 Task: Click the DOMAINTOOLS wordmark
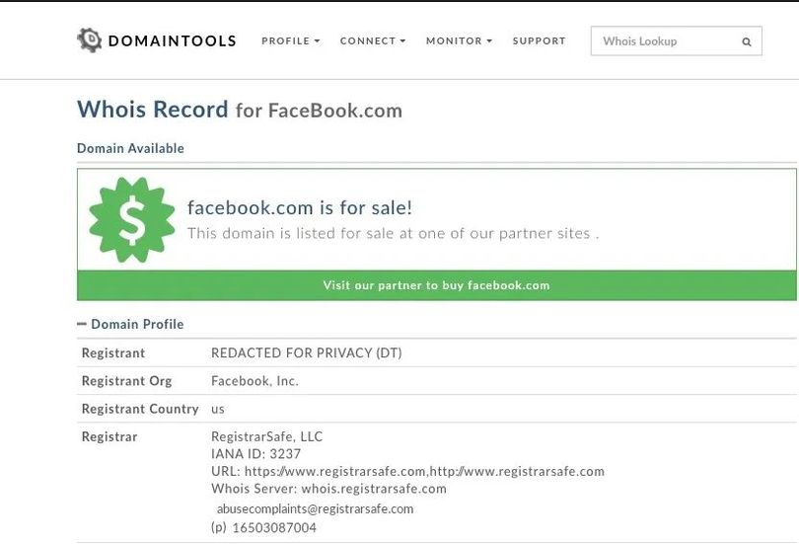tap(173, 40)
